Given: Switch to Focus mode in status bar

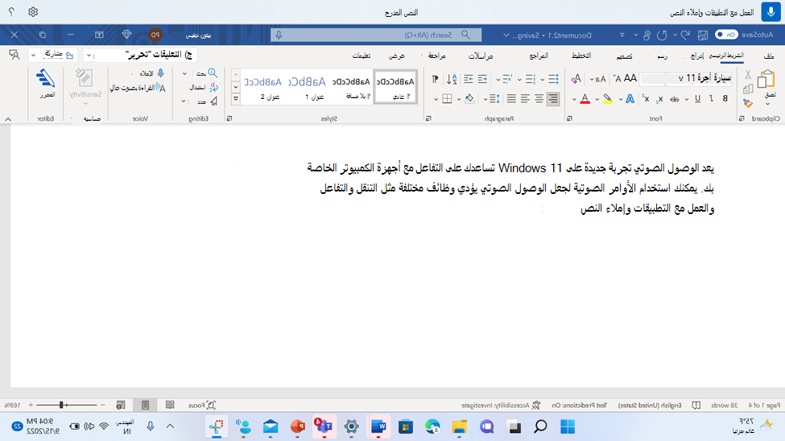Looking at the screenshot, I should [x=202, y=405].
